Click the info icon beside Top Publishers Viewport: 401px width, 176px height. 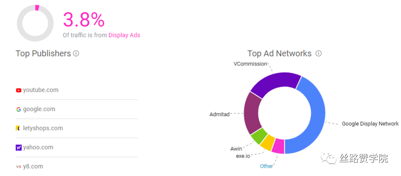pos(76,54)
